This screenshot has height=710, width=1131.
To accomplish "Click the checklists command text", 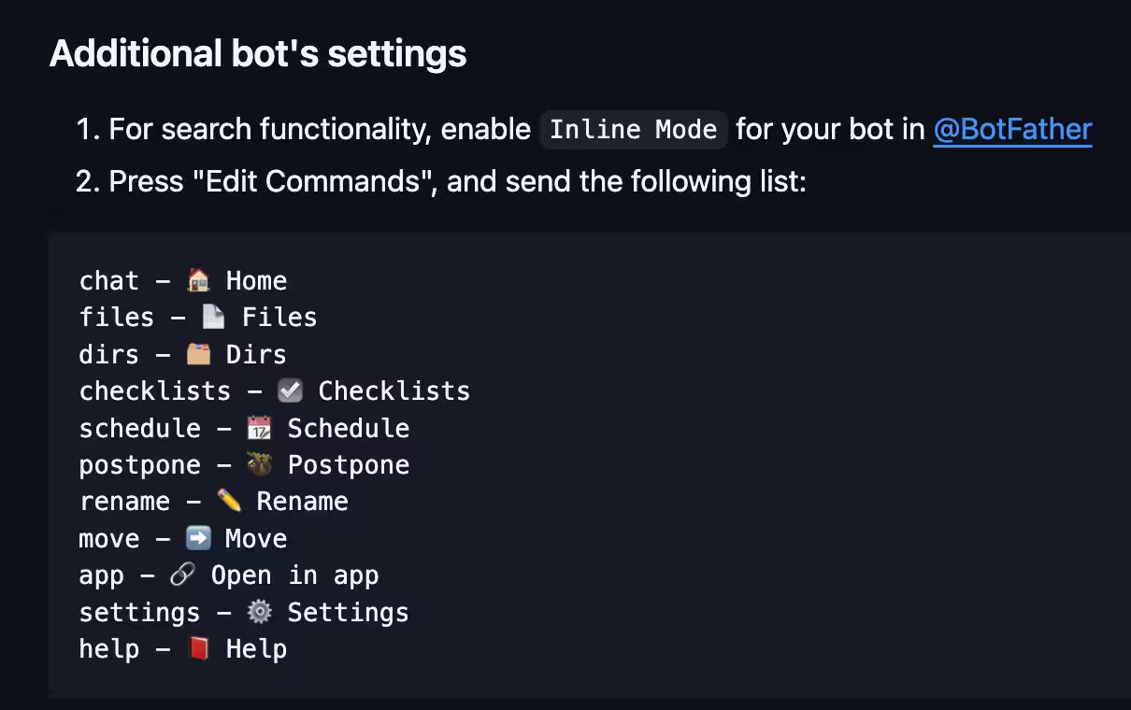I will point(155,390).
